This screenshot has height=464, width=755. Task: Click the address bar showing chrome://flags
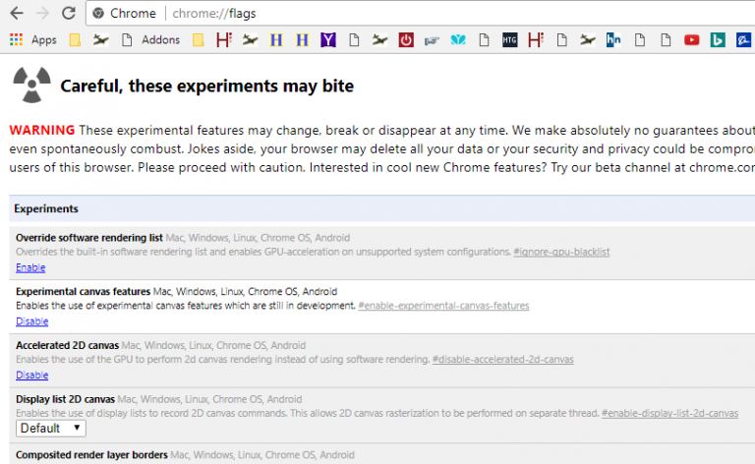pyautogui.click(x=393, y=14)
